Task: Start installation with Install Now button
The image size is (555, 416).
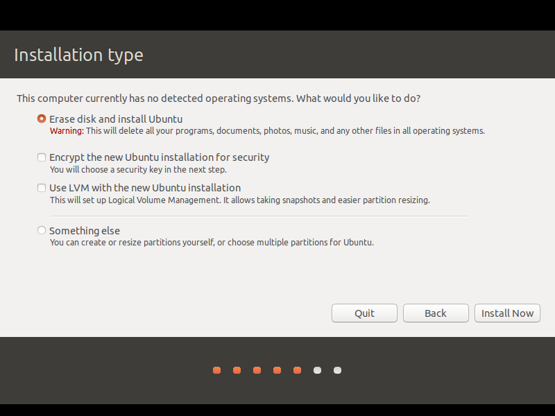Action: pyautogui.click(x=507, y=313)
